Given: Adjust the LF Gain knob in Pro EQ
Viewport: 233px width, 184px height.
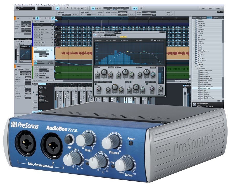Looking at the screenshot, I should click(104, 72).
